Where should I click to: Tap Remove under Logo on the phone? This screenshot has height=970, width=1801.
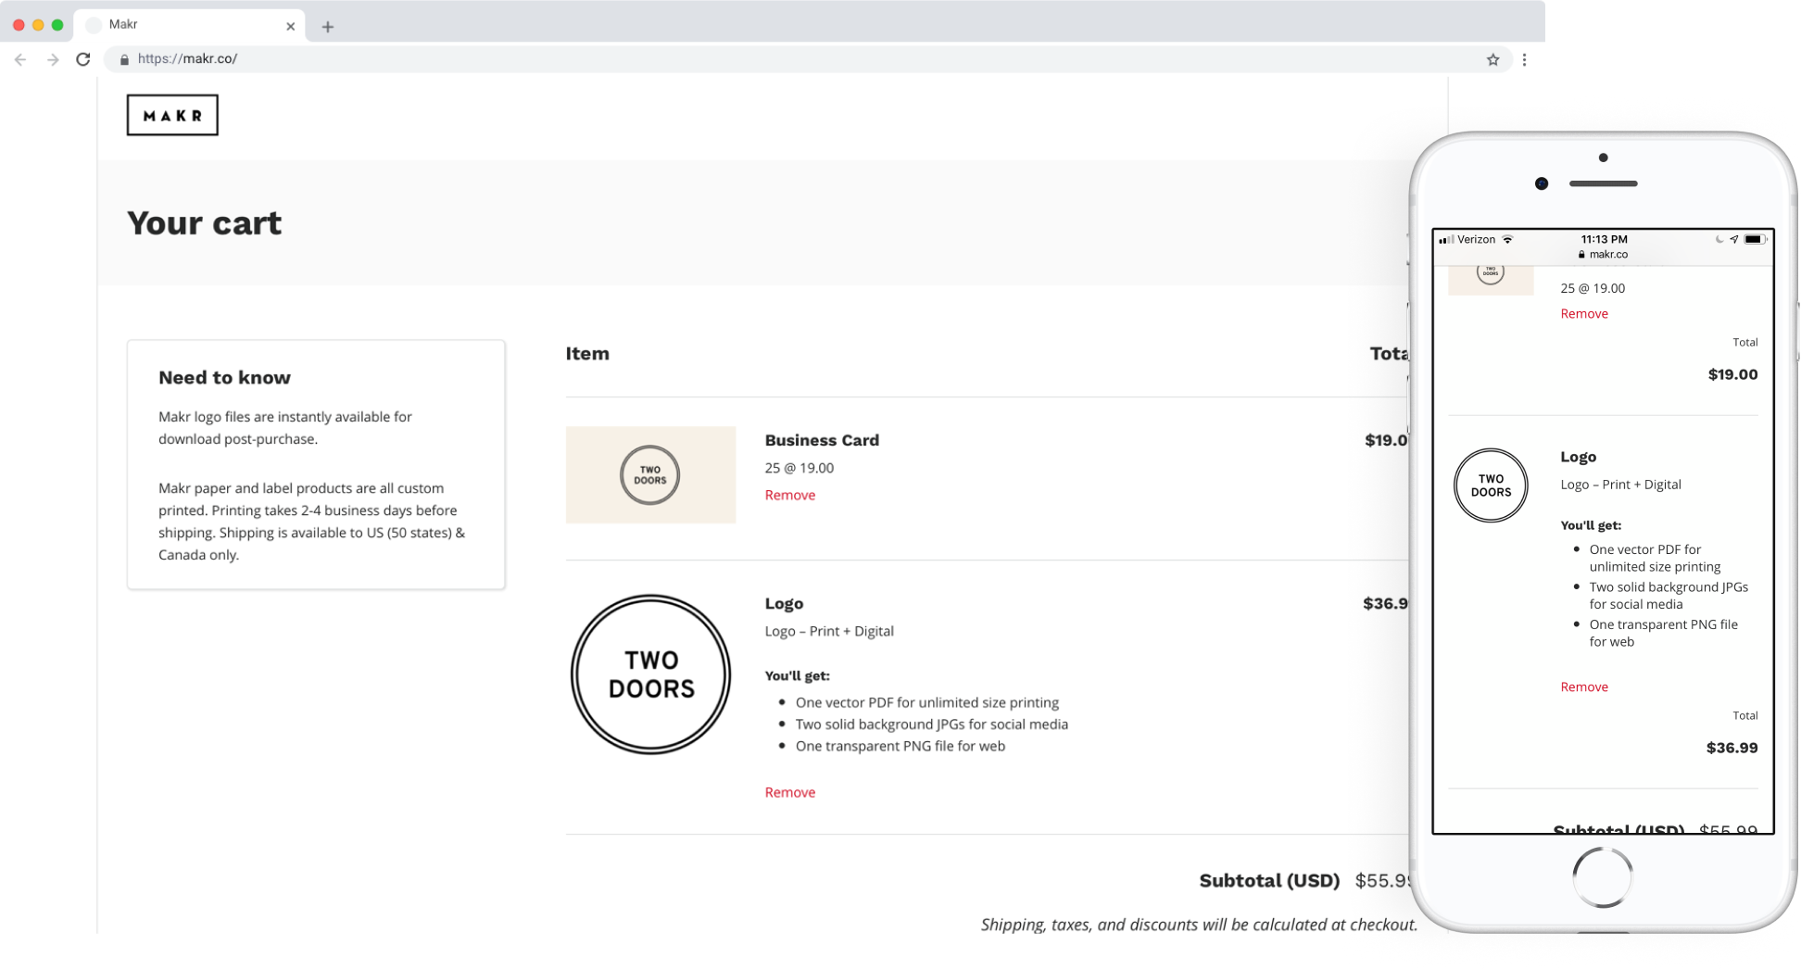click(x=1583, y=687)
